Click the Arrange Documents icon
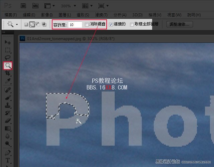 [x=85, y=6]
